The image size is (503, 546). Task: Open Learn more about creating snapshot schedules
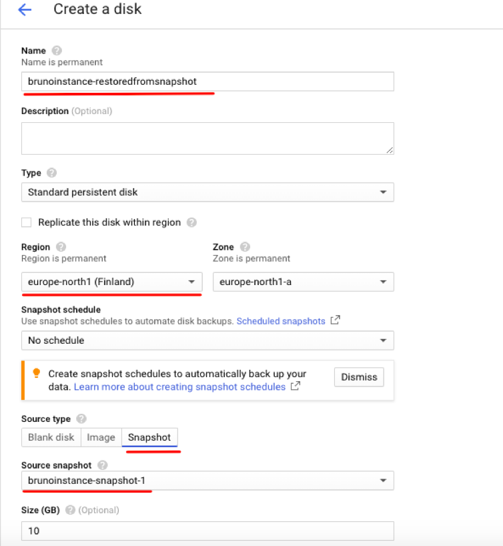(x=179, y=387)
